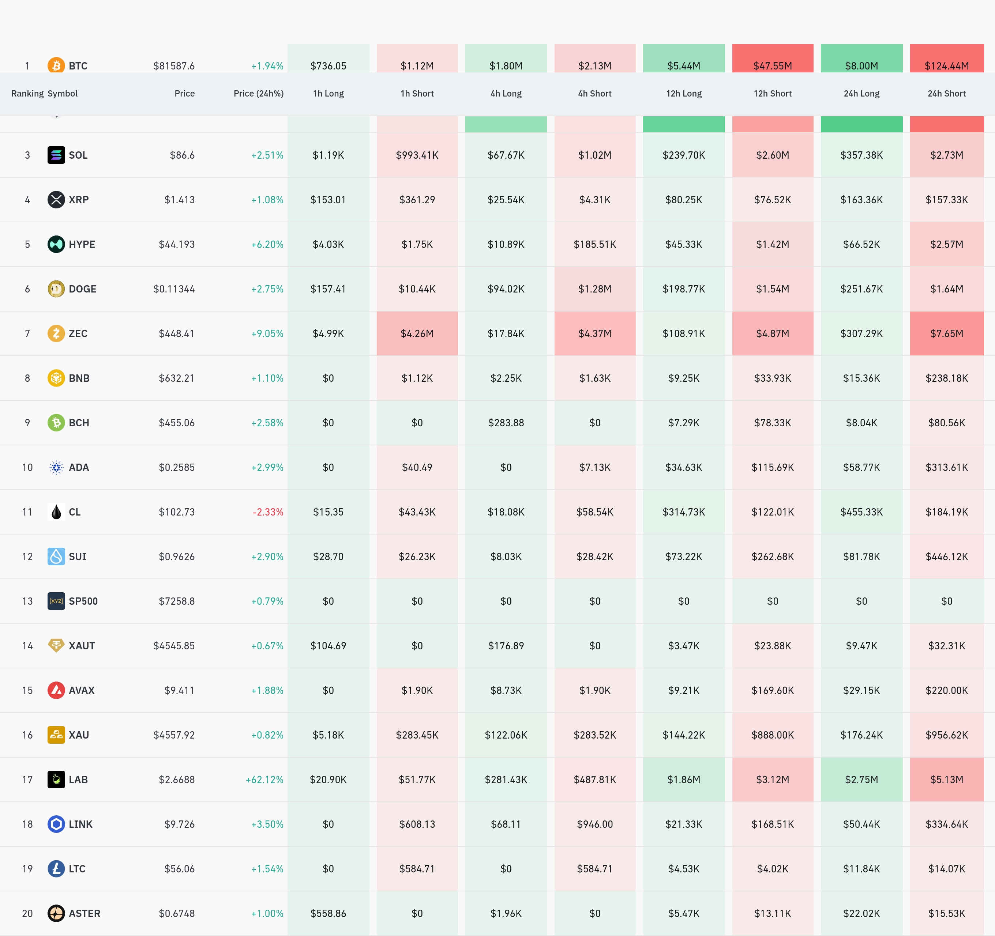Click the BCH coin icon

pyautogui.click(x=56, y=423)
